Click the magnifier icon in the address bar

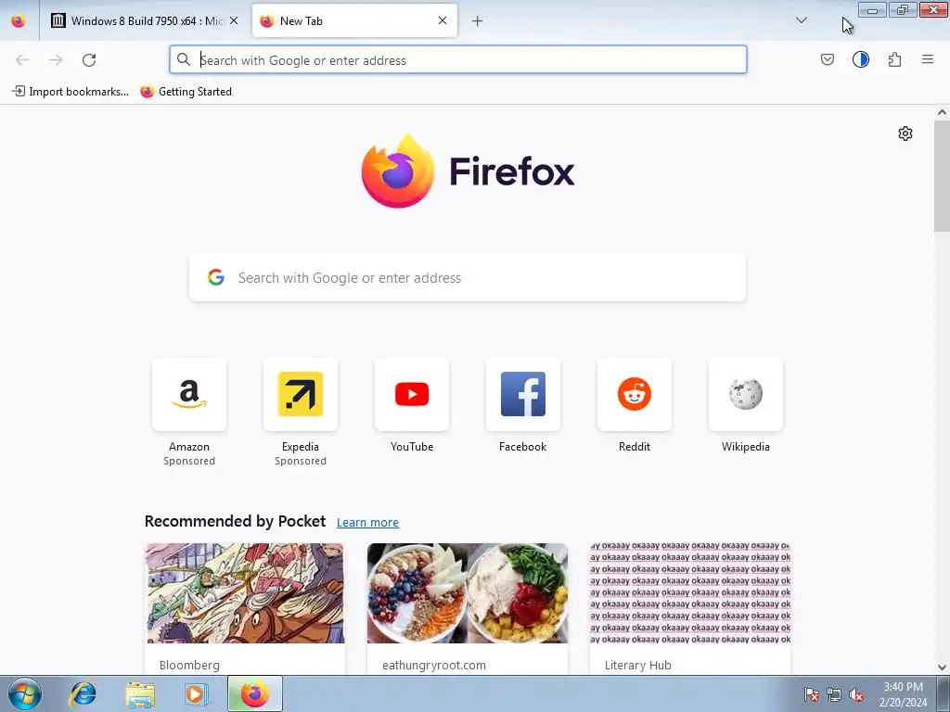(184, 59)
